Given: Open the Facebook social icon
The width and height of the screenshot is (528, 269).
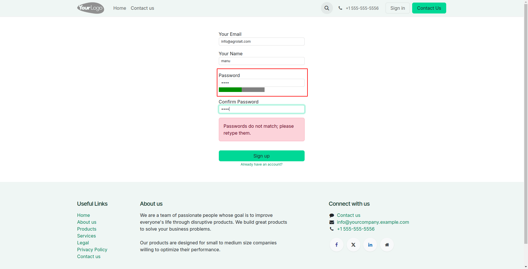Looking at the screenshot, I should 337,245.
